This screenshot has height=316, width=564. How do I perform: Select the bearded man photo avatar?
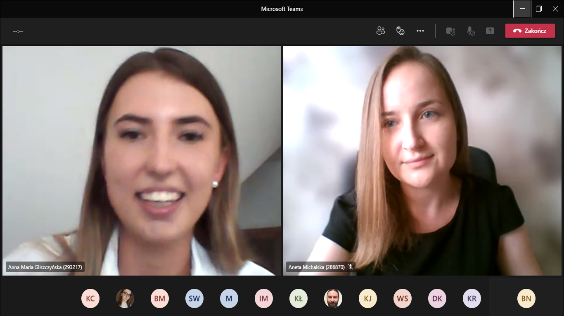[333, 298]
